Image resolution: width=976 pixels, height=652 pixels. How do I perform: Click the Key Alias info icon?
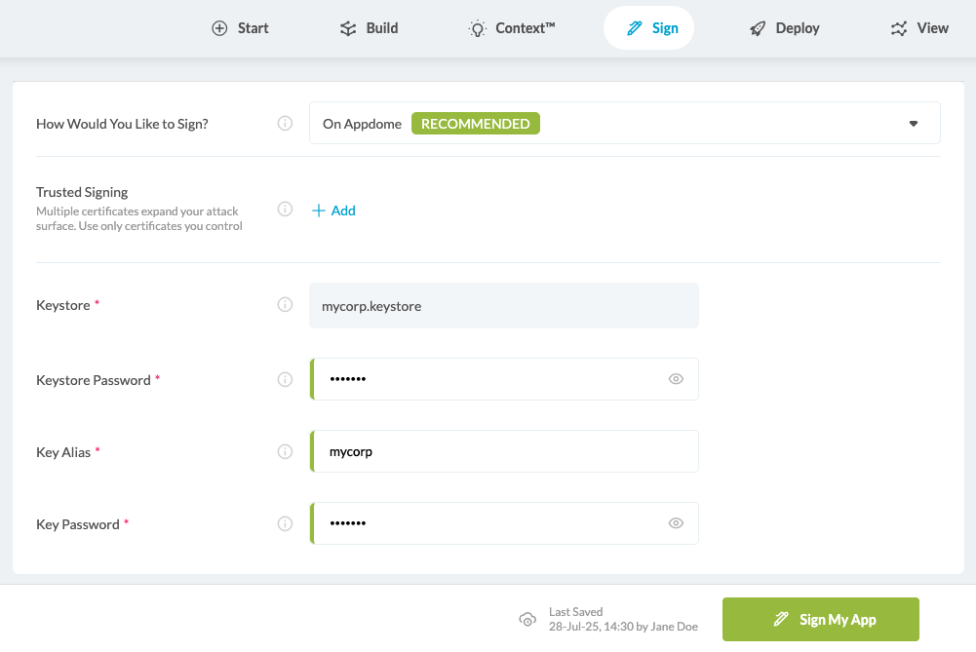click(x=286, y=451)
